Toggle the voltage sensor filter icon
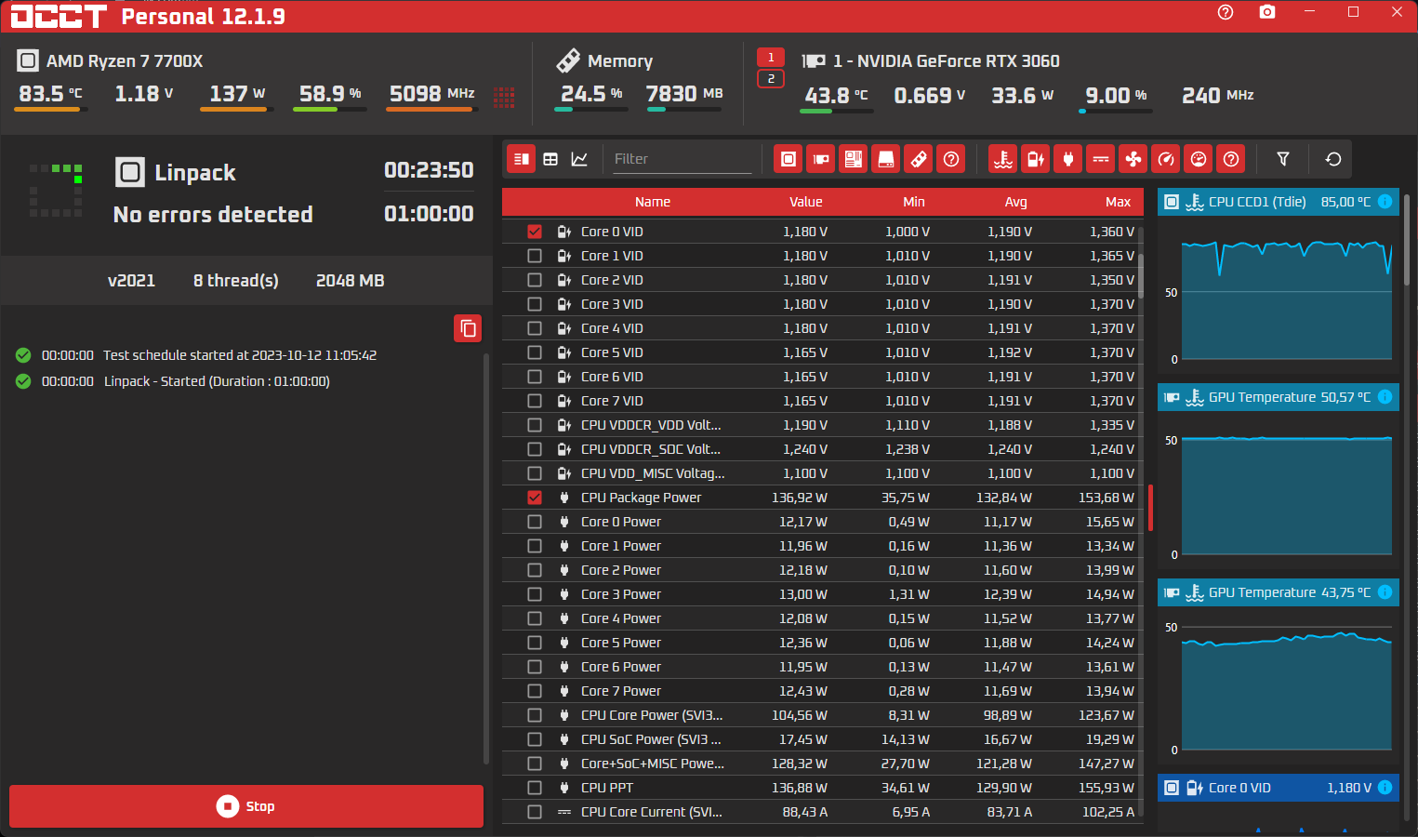This screenshot has width=1418, height=837. point(1036,159)
